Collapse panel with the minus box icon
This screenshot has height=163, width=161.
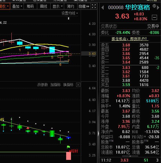[x=154, y=17]
